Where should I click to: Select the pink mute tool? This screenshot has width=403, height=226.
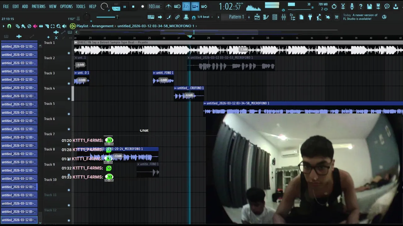pyautogui.click(x=35, y=26)
